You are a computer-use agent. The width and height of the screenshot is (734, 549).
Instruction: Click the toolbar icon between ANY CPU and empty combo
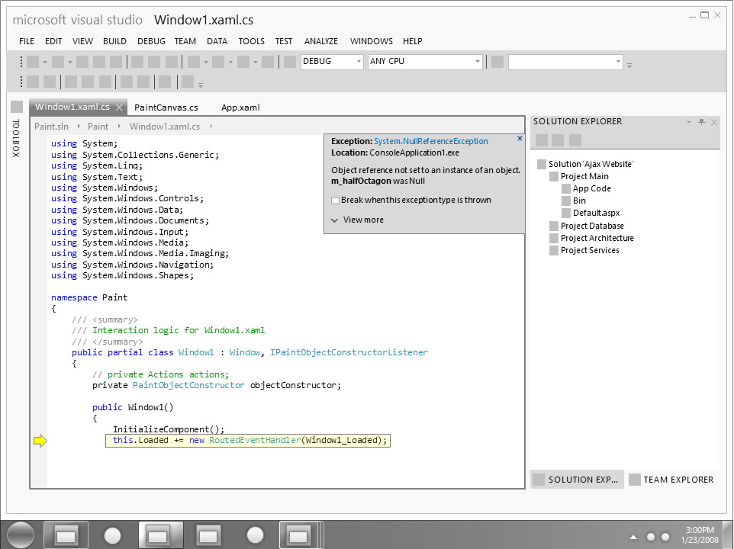tap(497, 61)
